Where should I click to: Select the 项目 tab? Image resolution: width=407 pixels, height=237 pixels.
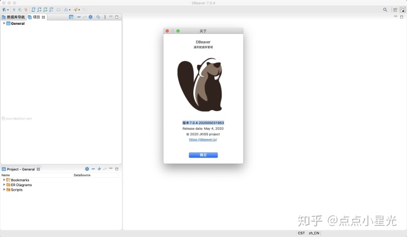pyautogui.click(x=37, y=17)
